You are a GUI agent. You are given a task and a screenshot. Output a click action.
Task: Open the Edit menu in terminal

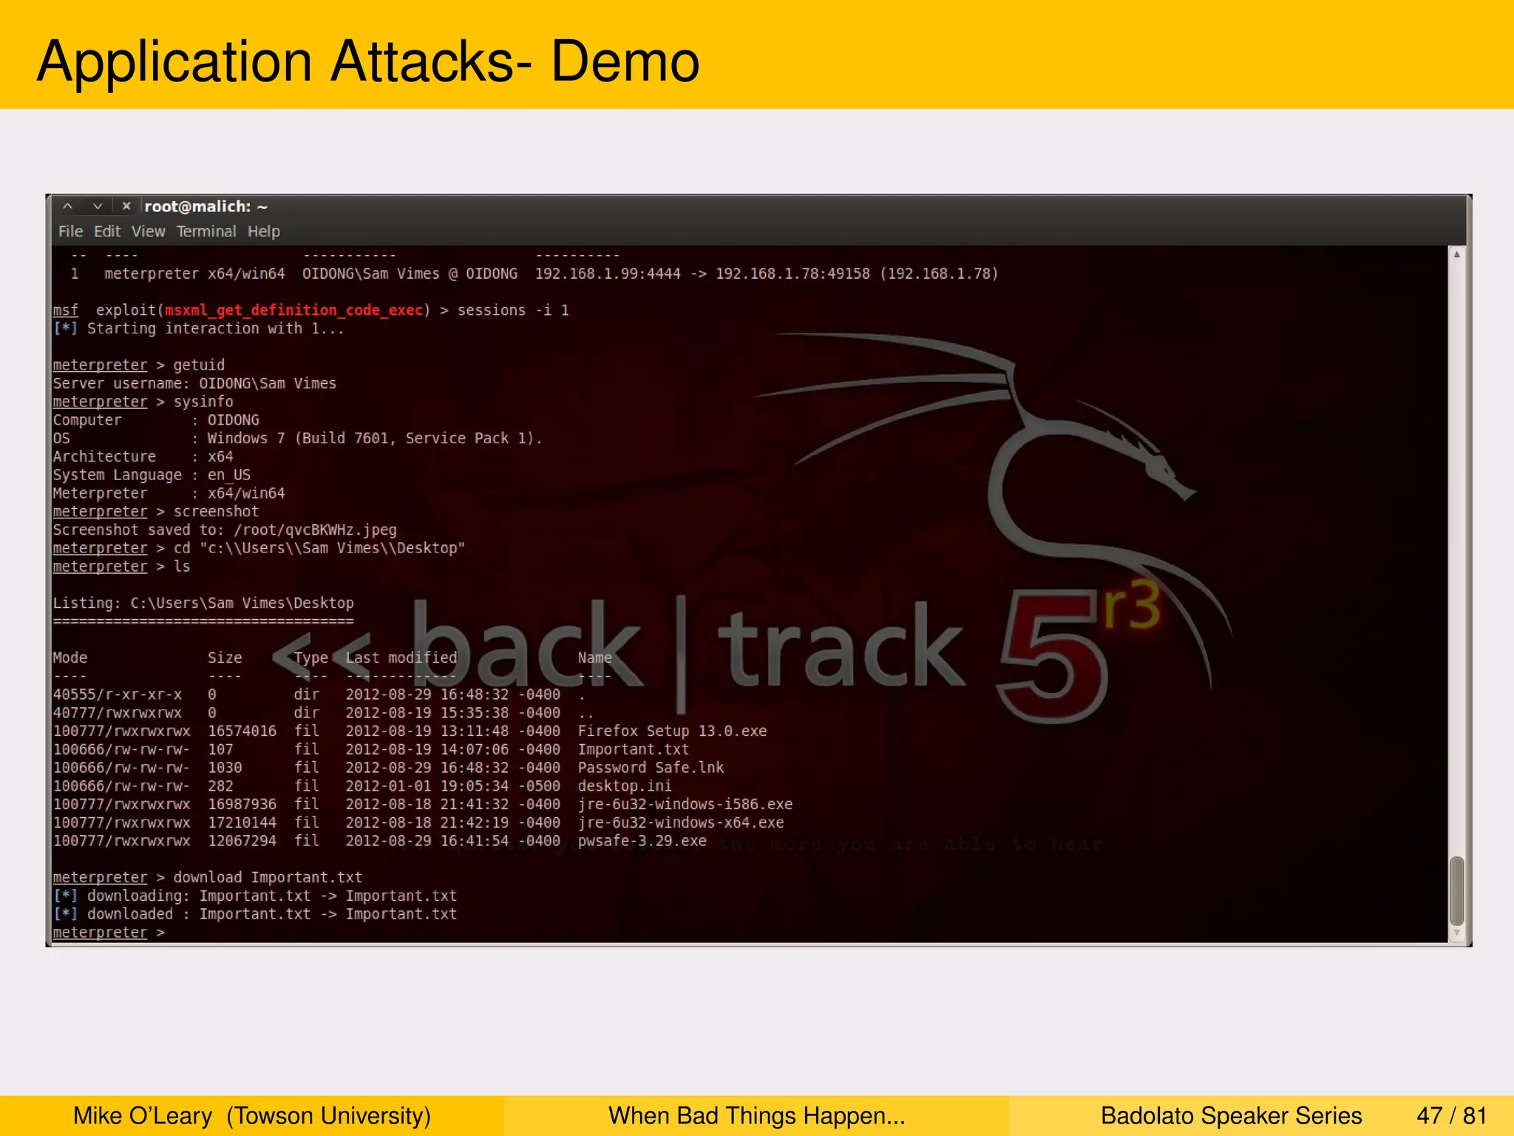tap(107, 231)
